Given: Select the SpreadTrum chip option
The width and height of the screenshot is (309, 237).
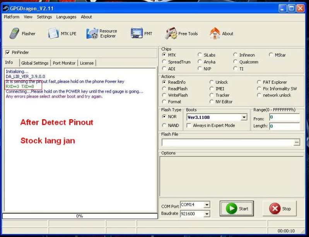Looking at the screenshot, I should tap(164, 62).
